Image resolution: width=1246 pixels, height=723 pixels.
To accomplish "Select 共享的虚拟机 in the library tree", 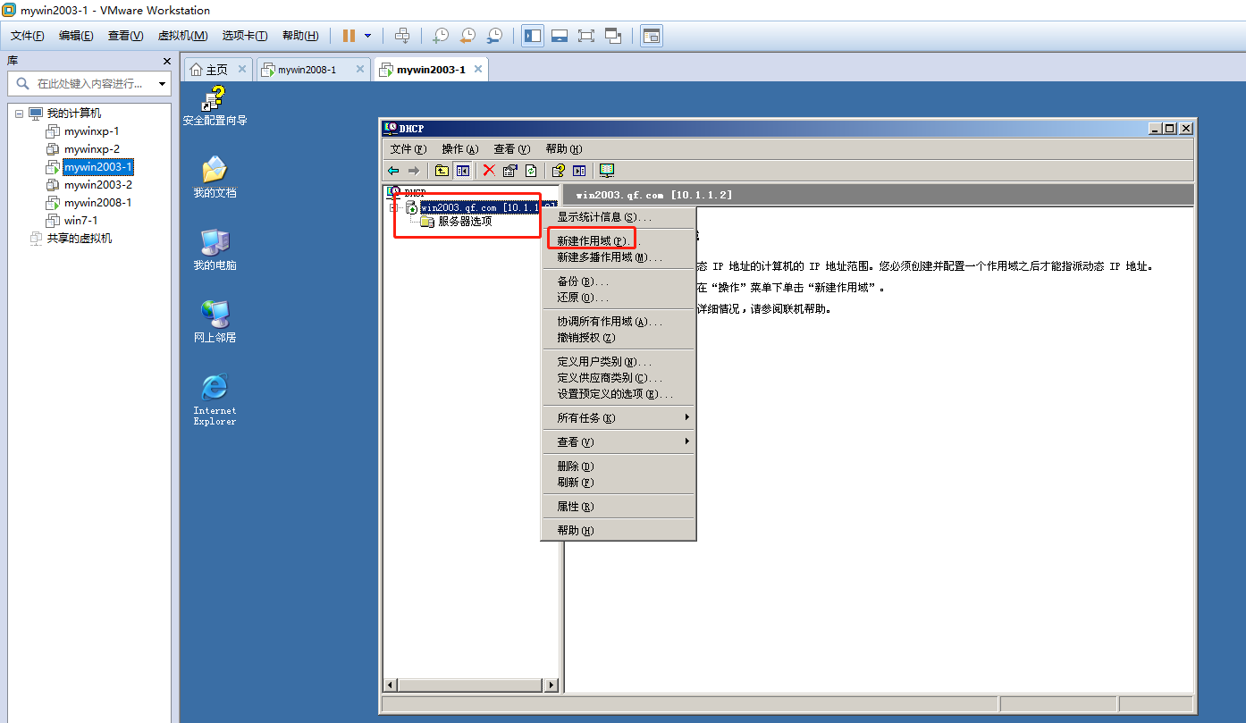I will (x=80, y=239).
